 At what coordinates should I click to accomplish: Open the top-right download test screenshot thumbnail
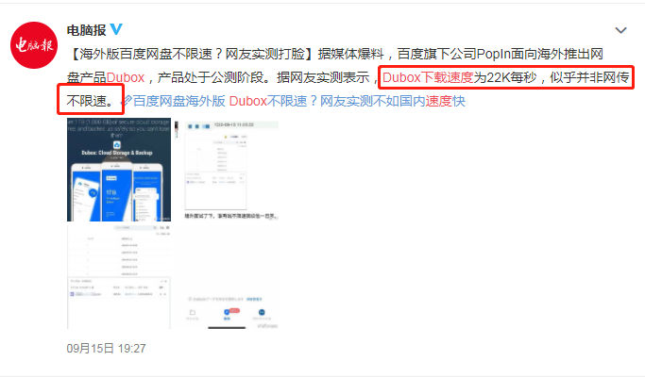click(227, 170)
